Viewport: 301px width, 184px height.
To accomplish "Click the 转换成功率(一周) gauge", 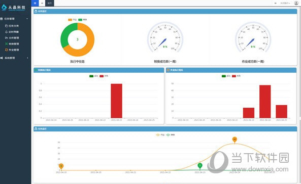I will (x=165, y=37).
